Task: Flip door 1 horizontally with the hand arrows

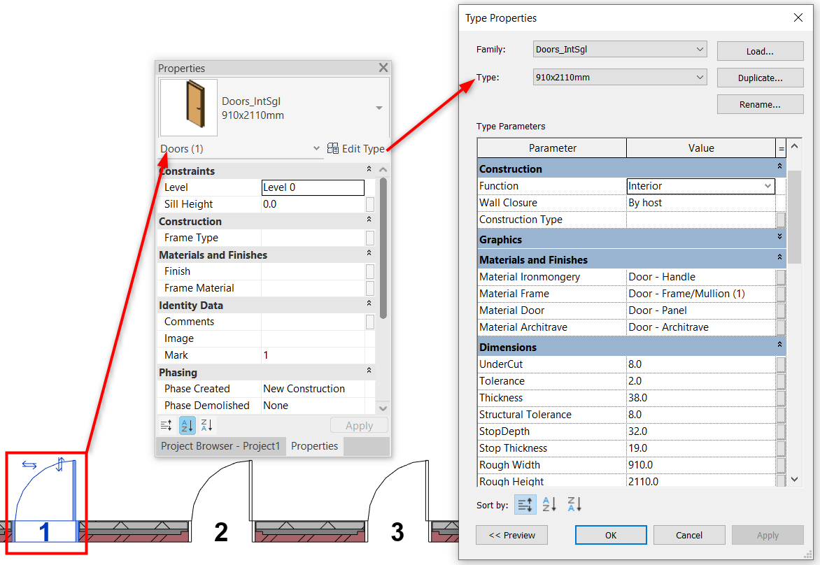Action: pos(29,465)
